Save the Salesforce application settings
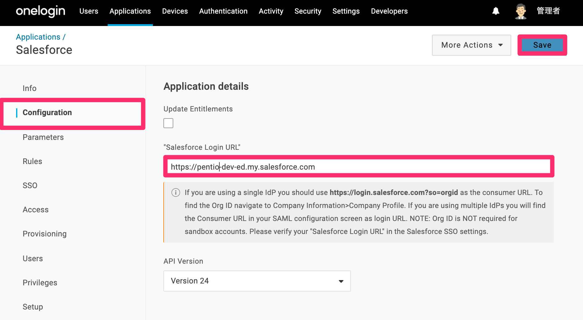 coord(542,45)
